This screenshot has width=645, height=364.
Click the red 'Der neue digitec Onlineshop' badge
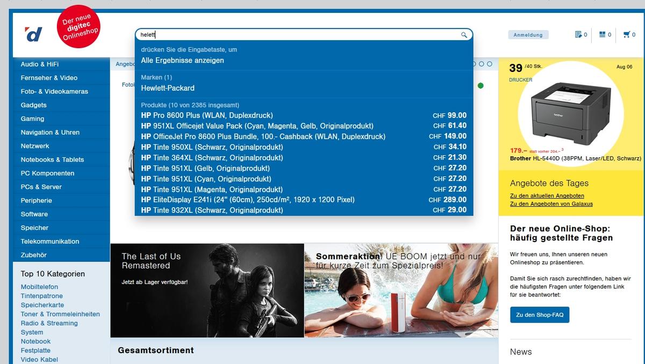coord(78,28)
